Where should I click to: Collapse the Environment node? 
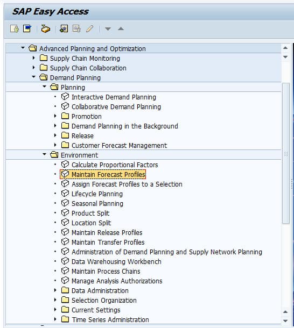pos(44,154)
